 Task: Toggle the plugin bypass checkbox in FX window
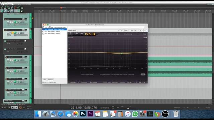tap(146, 30)
